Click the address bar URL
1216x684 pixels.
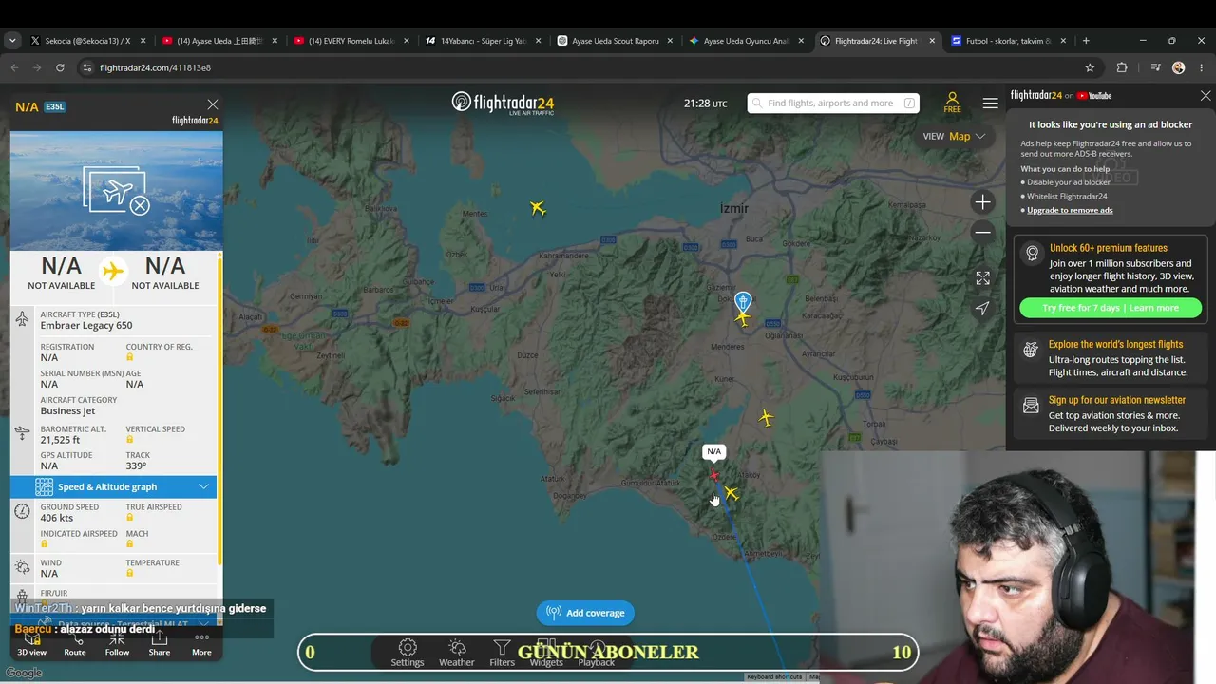click(155, 68)
